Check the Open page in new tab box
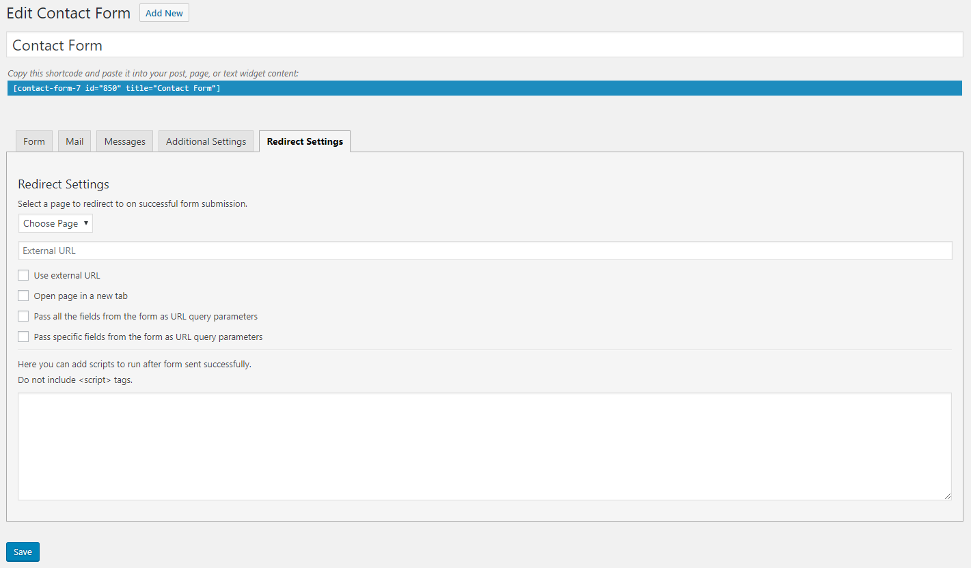The image size is (971, 568). 24,296
